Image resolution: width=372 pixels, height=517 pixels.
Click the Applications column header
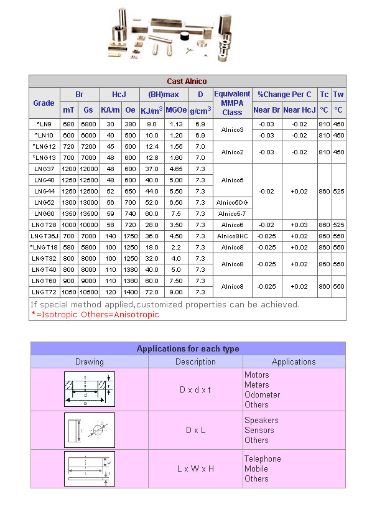[294, 361]
